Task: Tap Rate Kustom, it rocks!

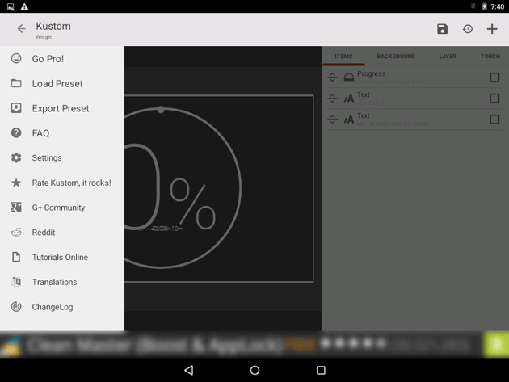Action: point(62,183)
